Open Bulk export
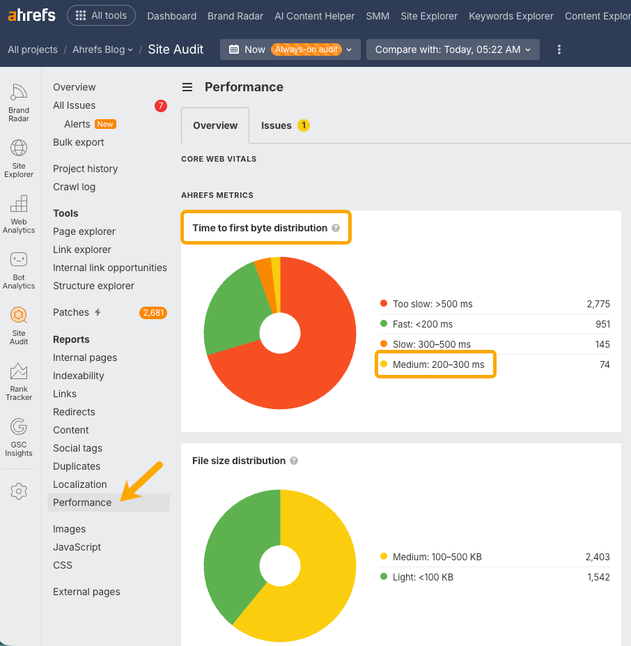 (x=78, y=142)
